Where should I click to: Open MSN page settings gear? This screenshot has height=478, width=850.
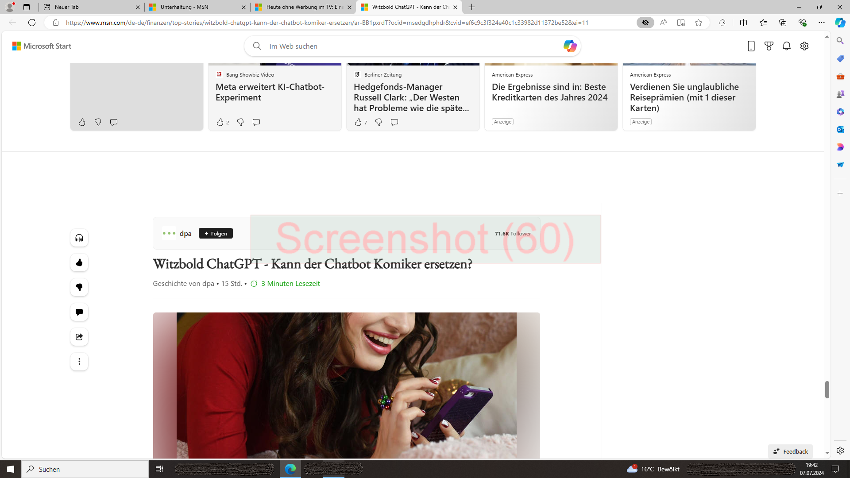pyautogui.click(x=804, y=46)
